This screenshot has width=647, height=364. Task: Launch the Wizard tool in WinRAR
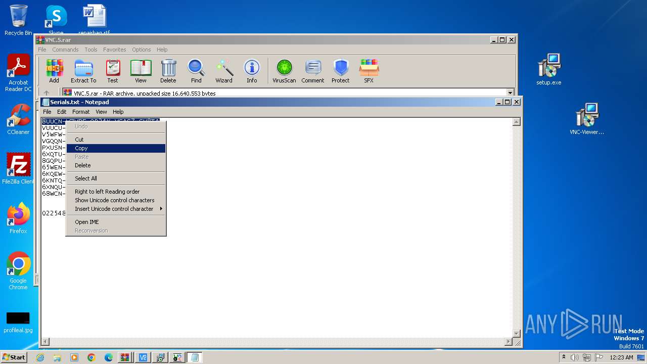[224, 71]
